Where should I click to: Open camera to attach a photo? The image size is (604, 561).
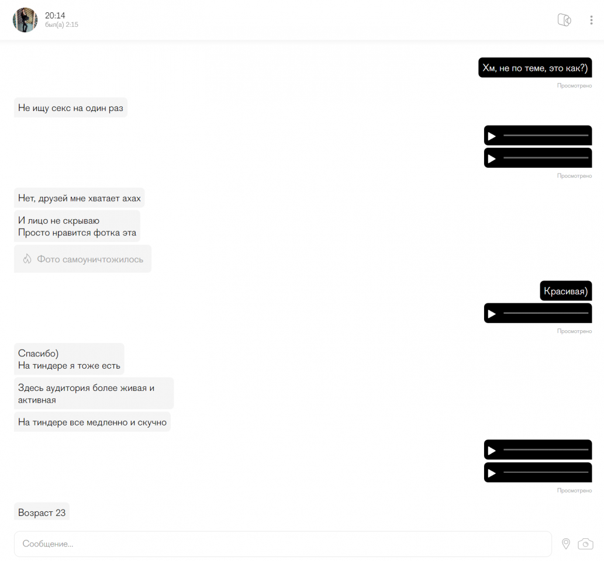(x=585, y=543)
